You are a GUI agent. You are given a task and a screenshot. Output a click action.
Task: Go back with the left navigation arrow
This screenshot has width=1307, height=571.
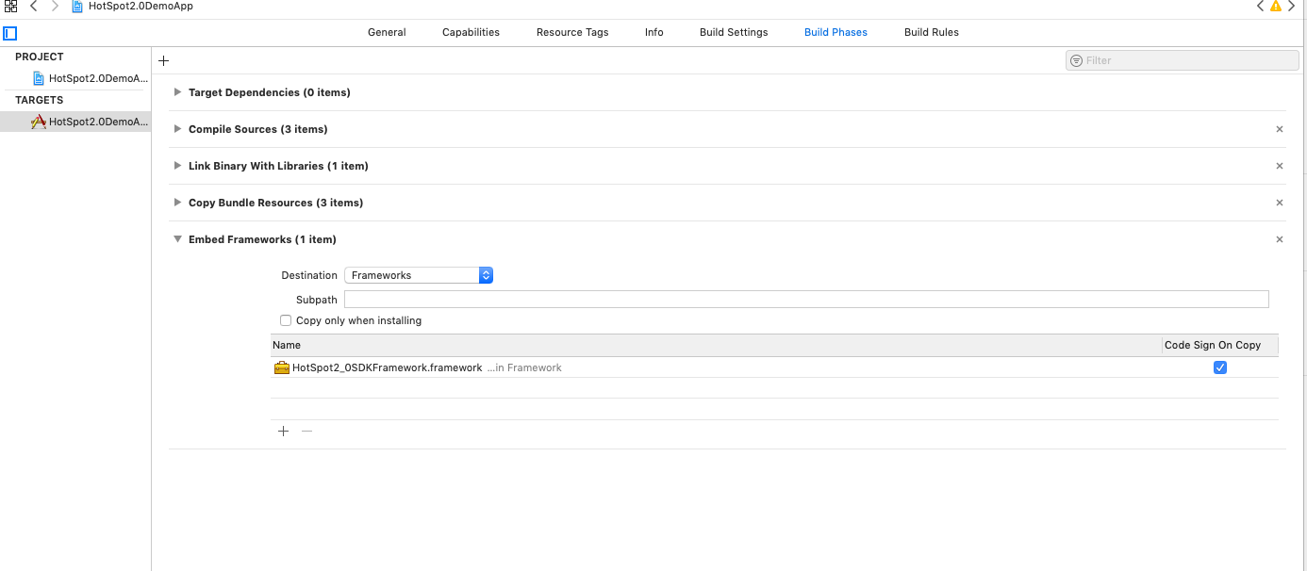(34, 6)
